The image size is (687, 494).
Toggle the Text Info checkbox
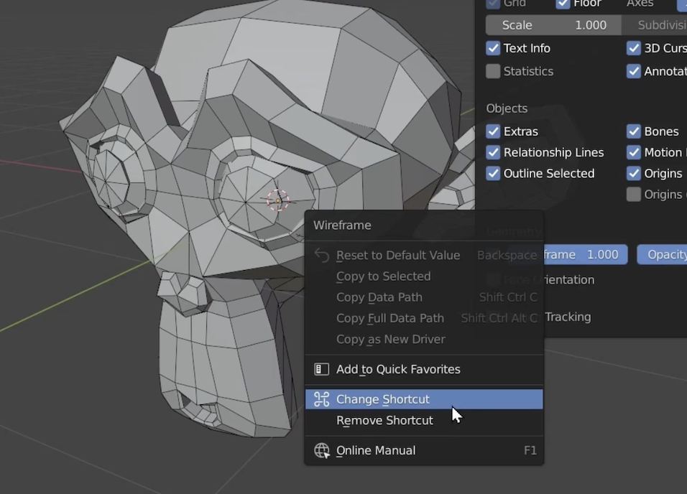pos(493,48)
